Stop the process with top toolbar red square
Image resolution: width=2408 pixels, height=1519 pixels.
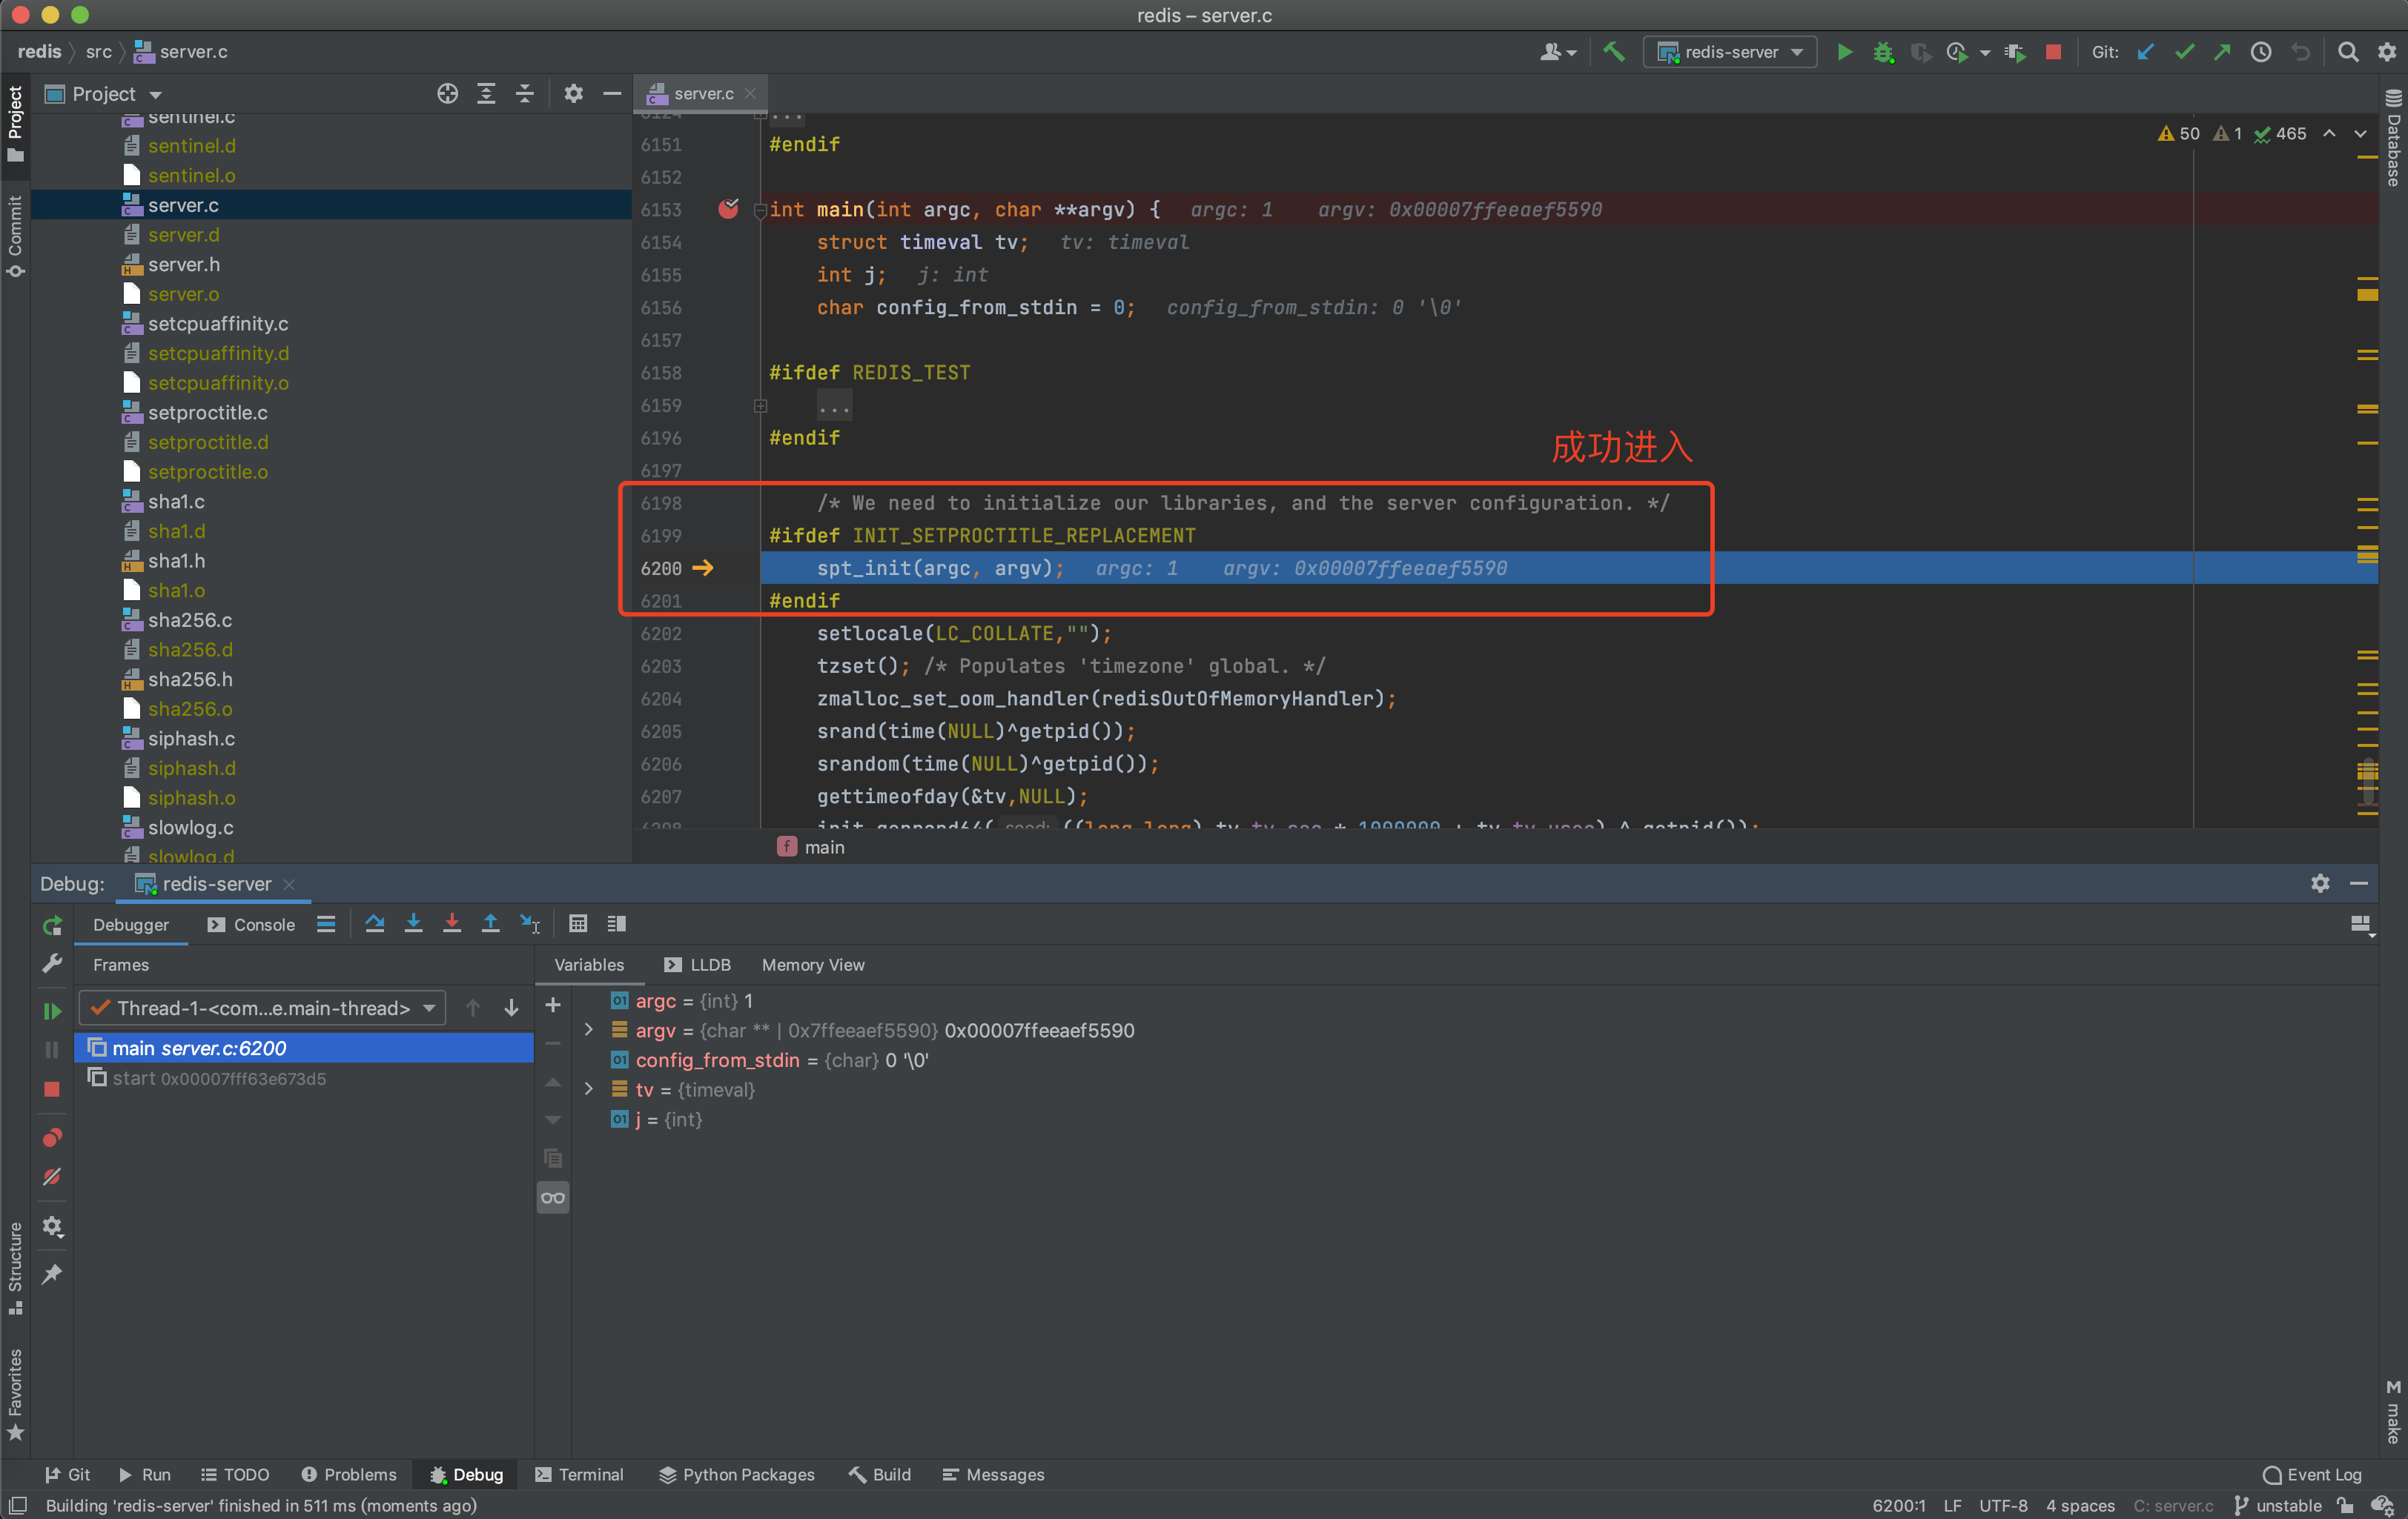point(2053,52)
